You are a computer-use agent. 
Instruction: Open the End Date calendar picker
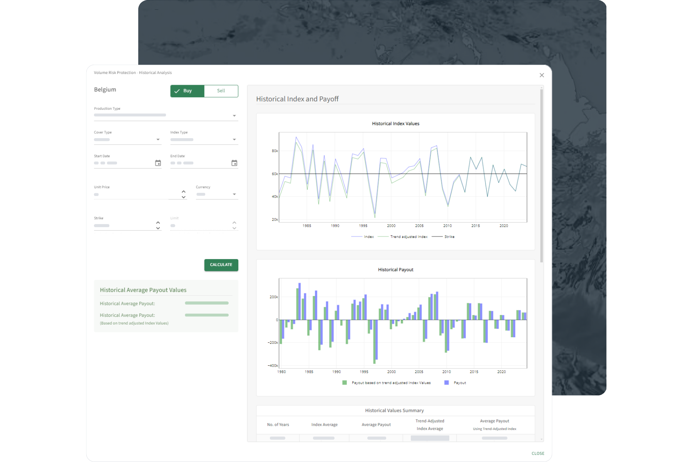pos(234,163)
